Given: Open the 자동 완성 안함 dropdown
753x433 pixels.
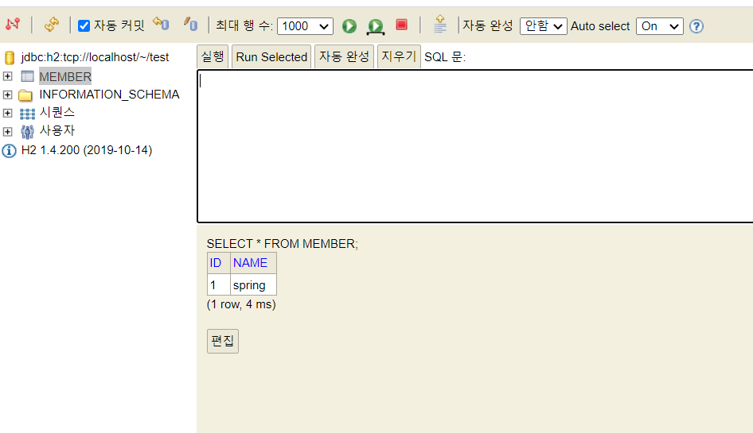Looking at the screenshot, I should [543, 26].
